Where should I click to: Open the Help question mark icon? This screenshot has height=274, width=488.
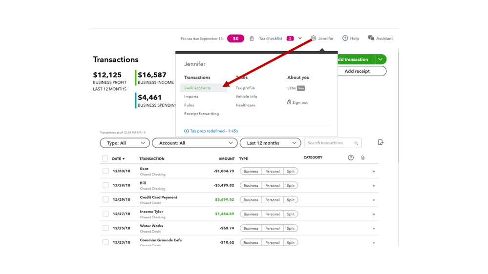(x=345, y=38)
